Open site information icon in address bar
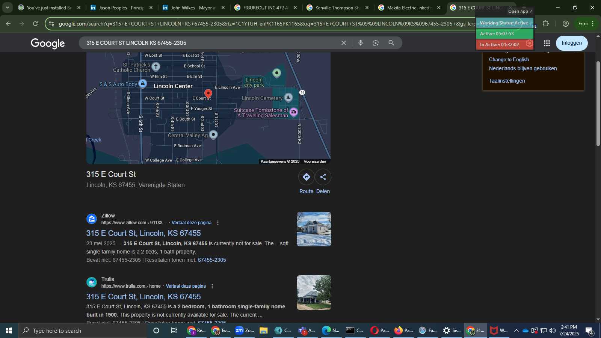This screenshot has width=601, height=338. 51,24
